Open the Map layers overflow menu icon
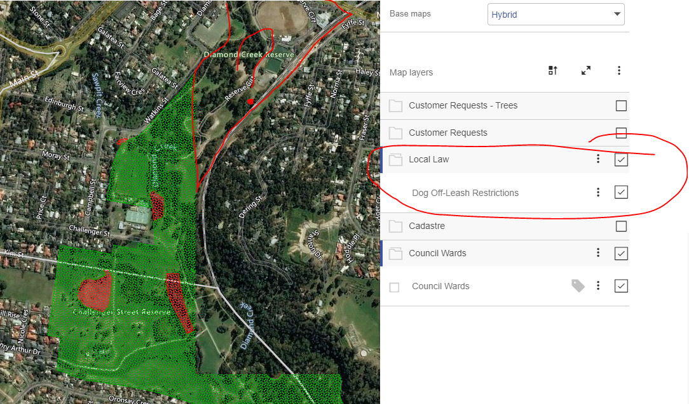 pyautogui.click(x=619, y=70)
